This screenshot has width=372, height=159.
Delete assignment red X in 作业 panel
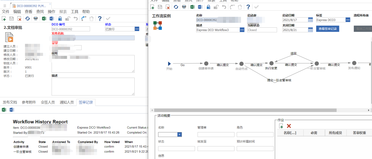tap(289, 126)
